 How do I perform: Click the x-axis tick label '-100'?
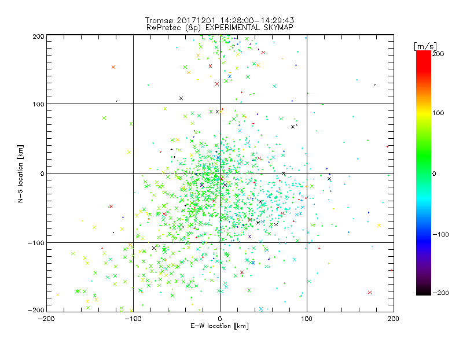[133, 319]
